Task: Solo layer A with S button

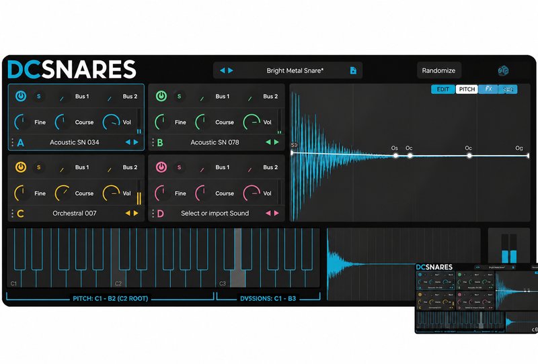Action: point(39,96)
